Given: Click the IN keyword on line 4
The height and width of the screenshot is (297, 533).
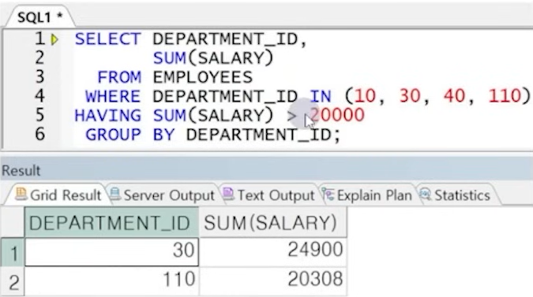Looking at the screenshot, I should [321, 96].
